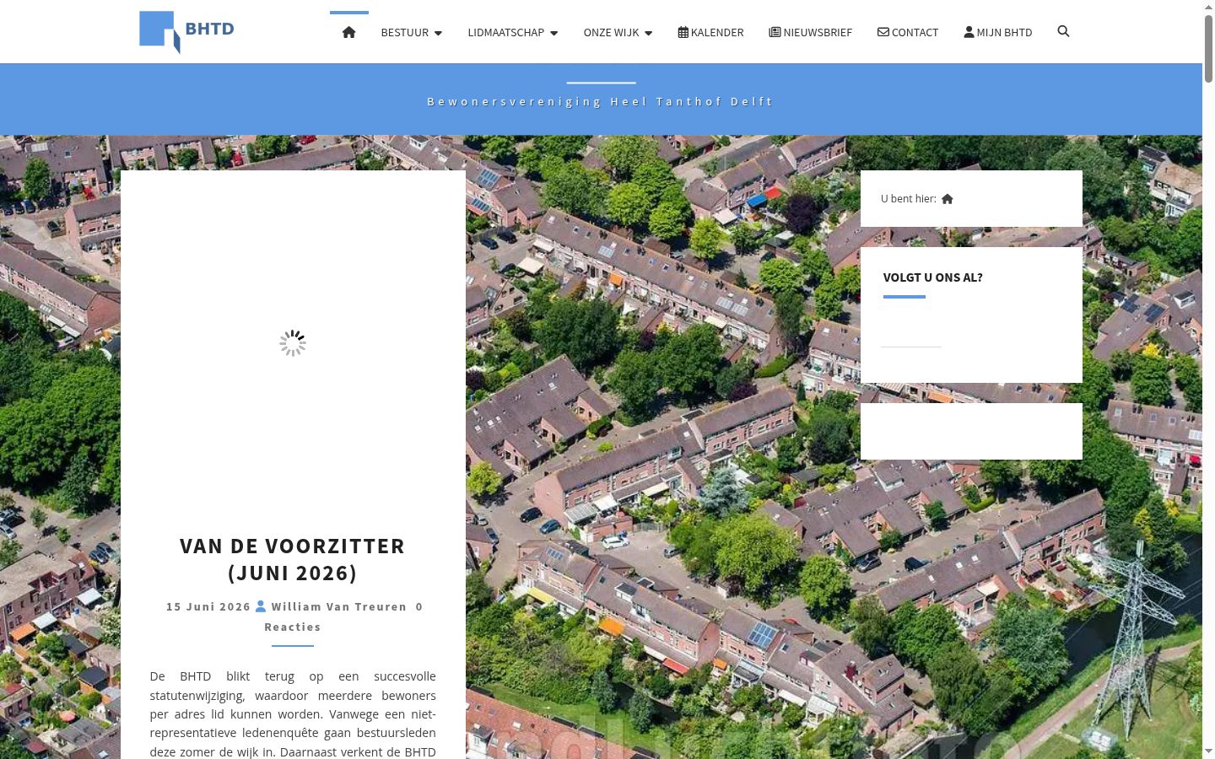Open the Nieuwsbrief menu item

click(x=810, y=32)
